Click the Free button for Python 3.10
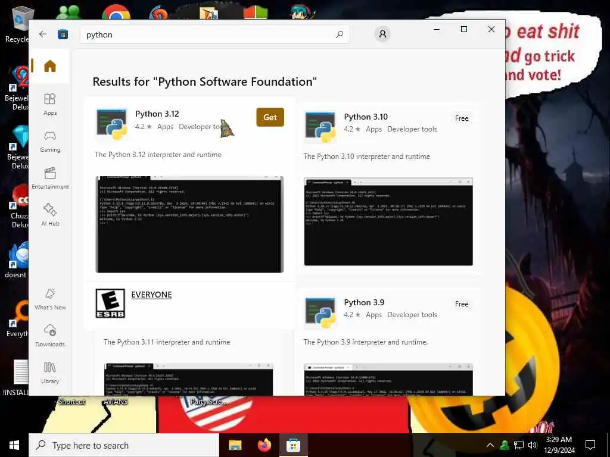 point(462,118)
